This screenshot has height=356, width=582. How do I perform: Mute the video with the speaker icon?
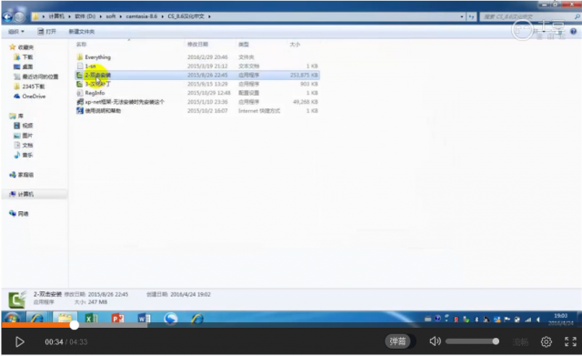point(435,341)
